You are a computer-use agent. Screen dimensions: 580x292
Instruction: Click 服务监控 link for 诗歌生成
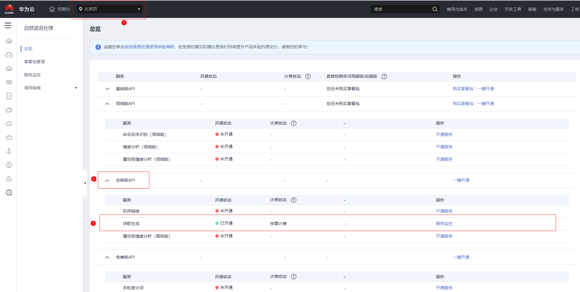(x=444, y=223)
